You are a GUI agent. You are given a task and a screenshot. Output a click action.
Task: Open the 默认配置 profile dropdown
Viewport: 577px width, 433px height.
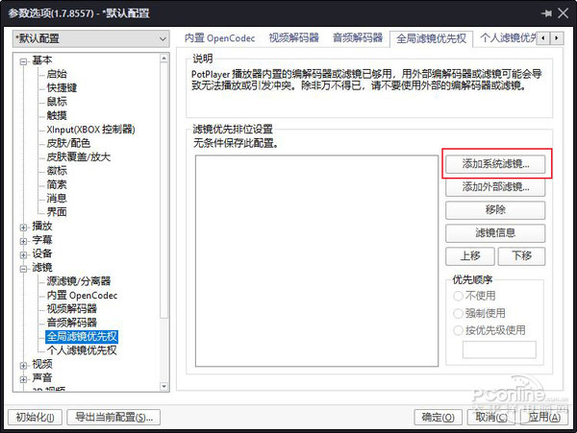coord(91,37)
